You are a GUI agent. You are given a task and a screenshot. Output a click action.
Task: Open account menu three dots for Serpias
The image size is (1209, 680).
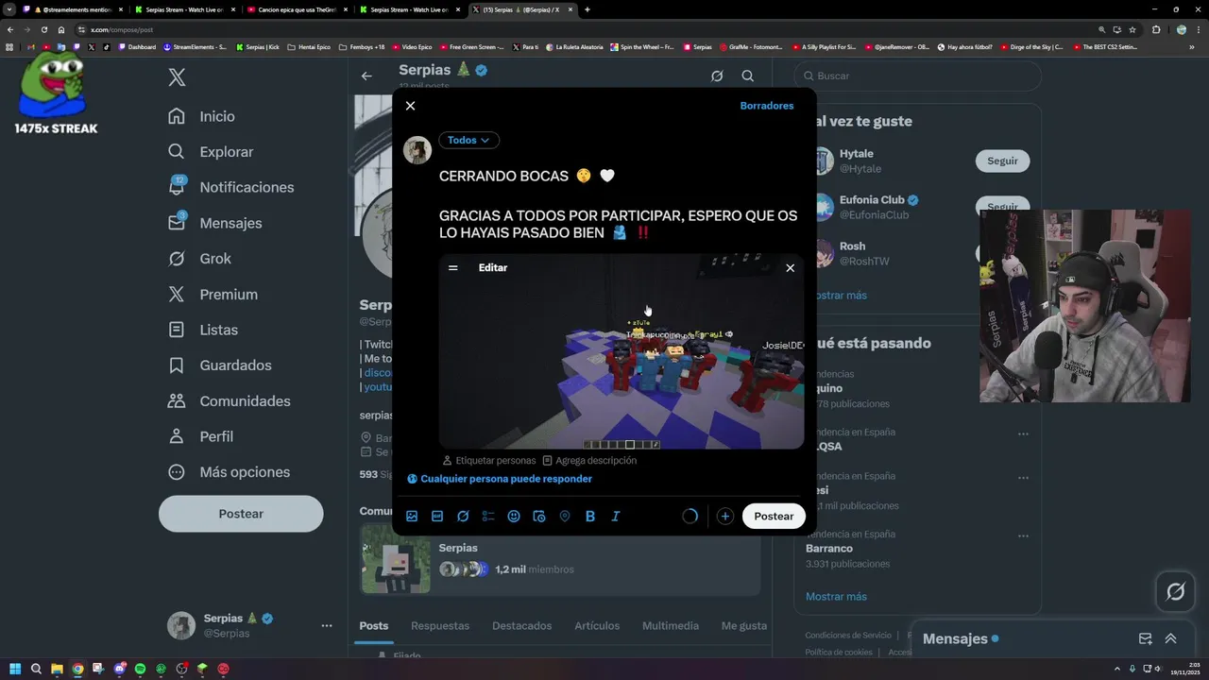(x=327, y=625)
